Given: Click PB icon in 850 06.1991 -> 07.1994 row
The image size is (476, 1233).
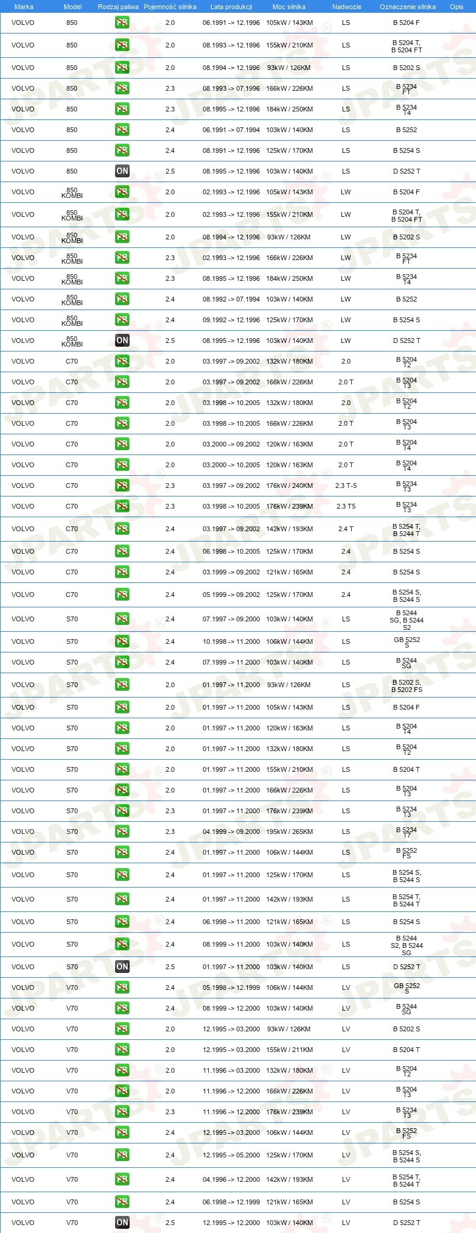Looking at the screenshot, I should (x=122, y=130).
